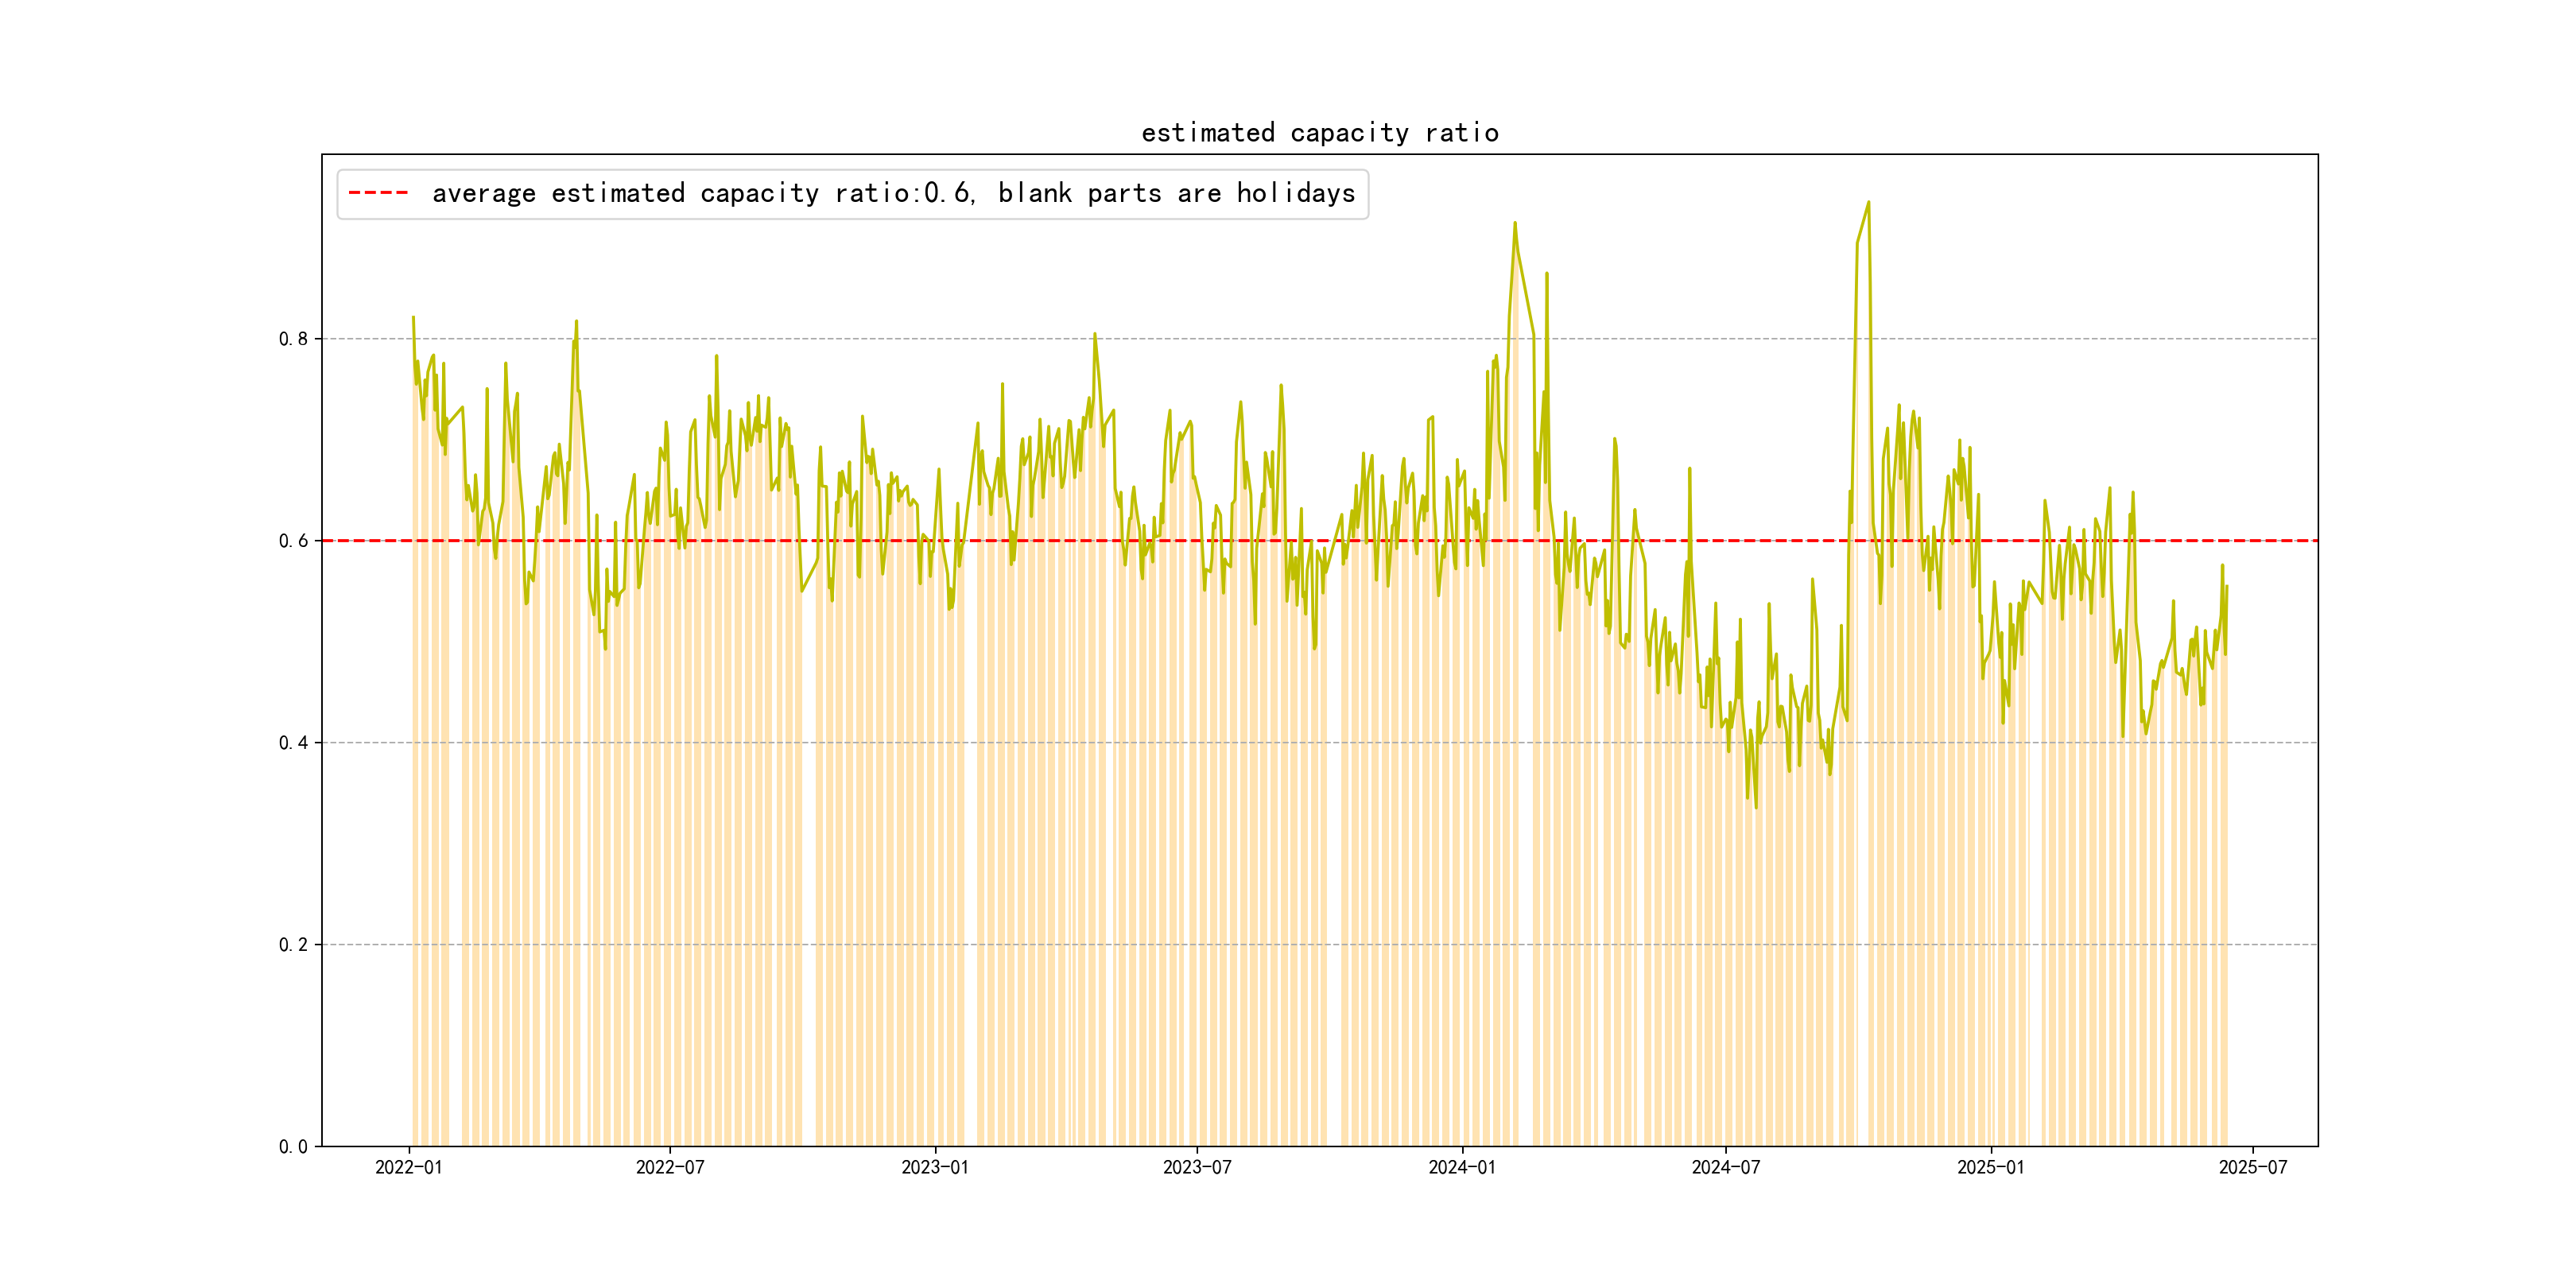2576x1288 pixels.
Task: Click the 0.2 y-axis tick label
Action: 293,945
